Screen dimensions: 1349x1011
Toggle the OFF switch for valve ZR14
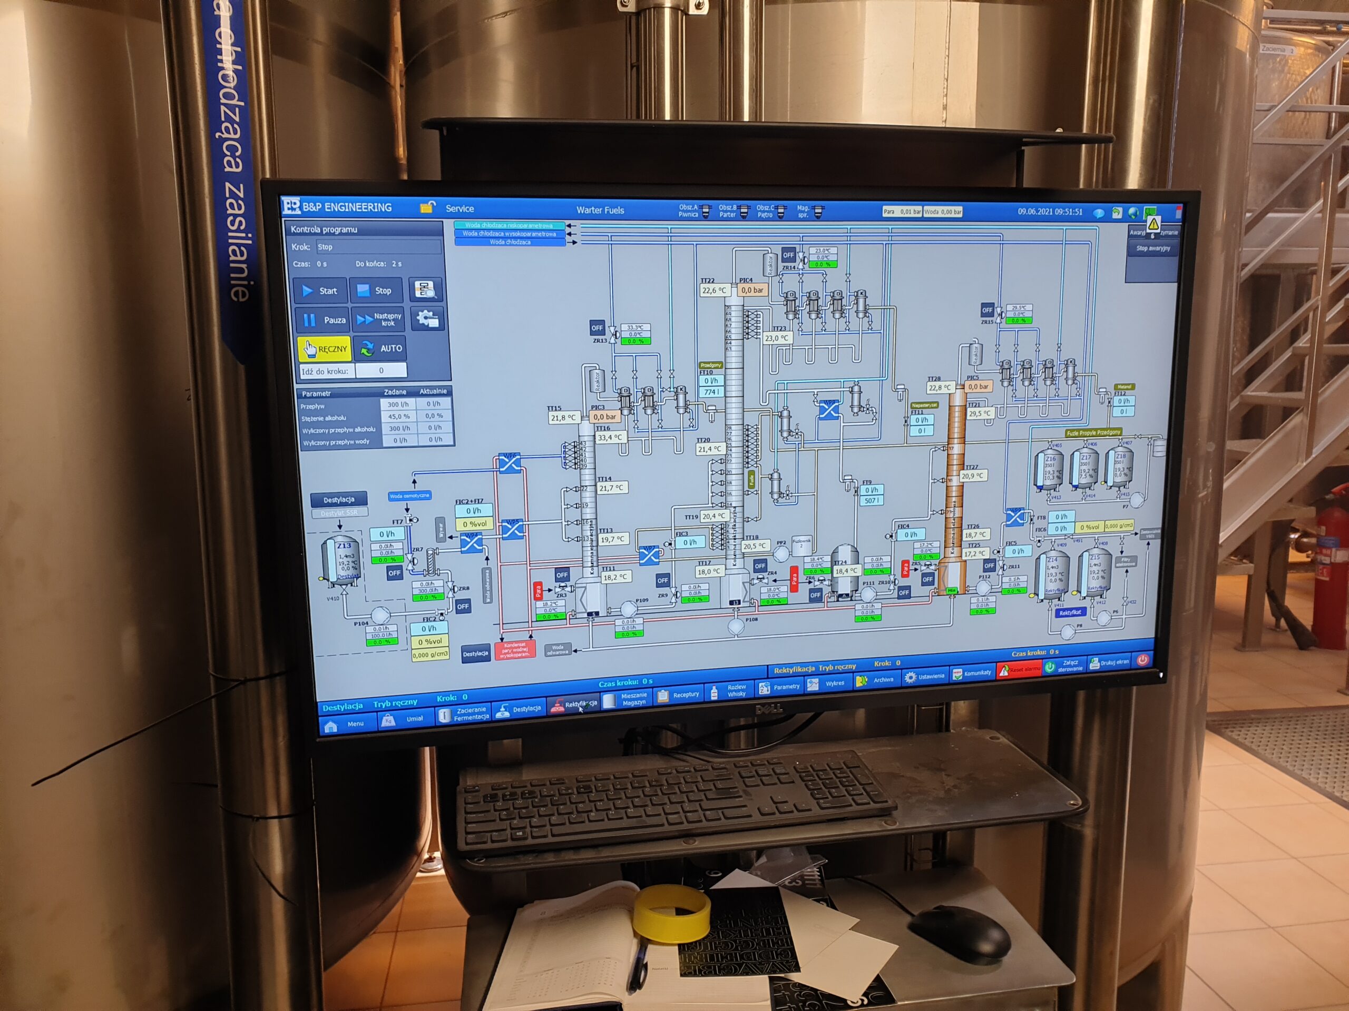coord(788,255)
